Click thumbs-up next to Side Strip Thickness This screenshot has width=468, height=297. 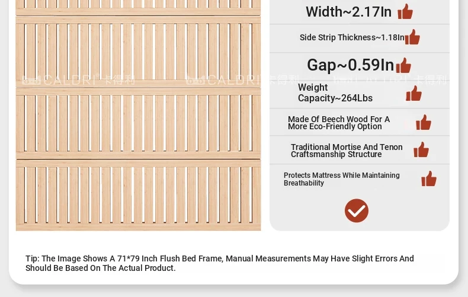click(x=412, y=37)
